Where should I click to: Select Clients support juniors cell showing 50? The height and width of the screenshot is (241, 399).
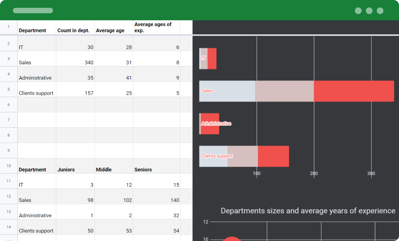pos(75,227)
